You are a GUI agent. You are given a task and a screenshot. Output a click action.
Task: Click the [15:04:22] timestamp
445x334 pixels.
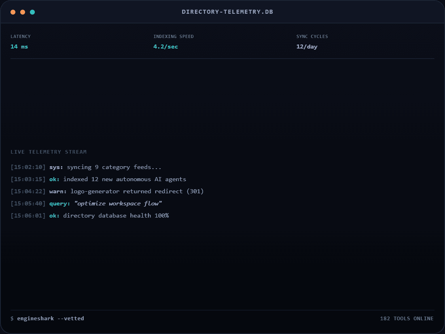click(x=28, y=192)
